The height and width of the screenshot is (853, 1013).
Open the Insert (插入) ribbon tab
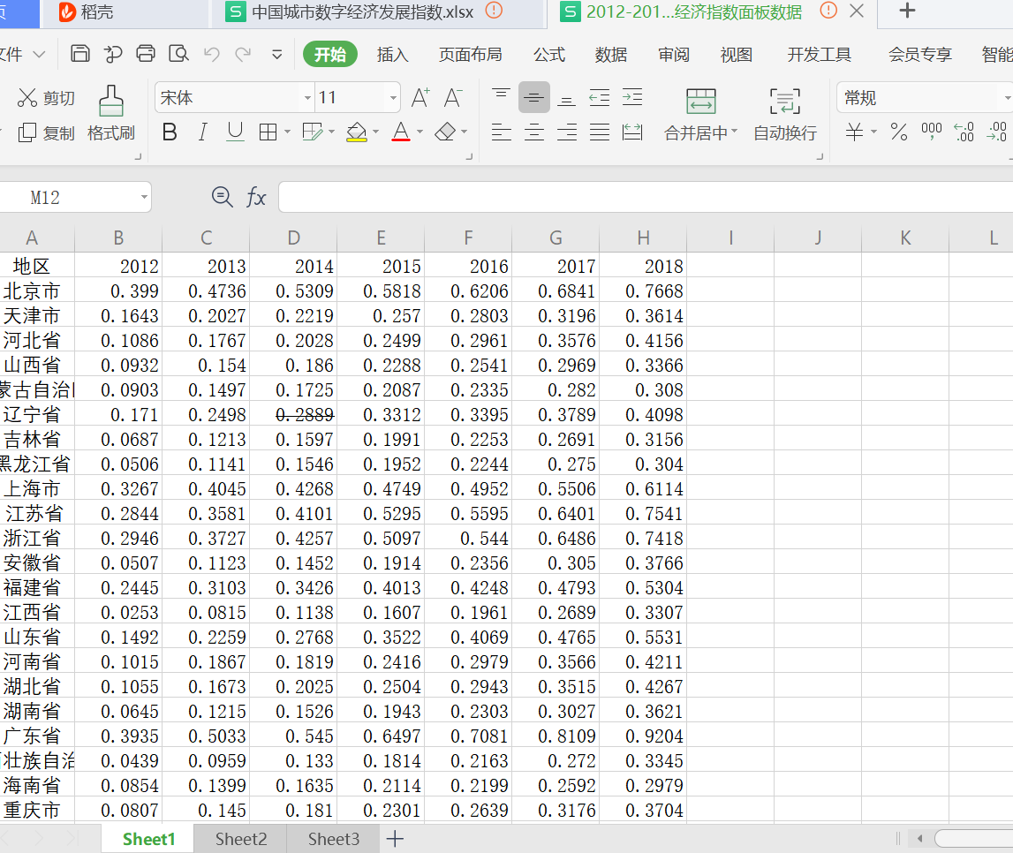click(x=392, y=55)
